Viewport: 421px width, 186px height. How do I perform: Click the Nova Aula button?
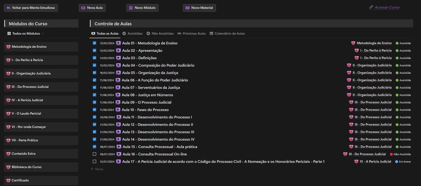point(92,8)
